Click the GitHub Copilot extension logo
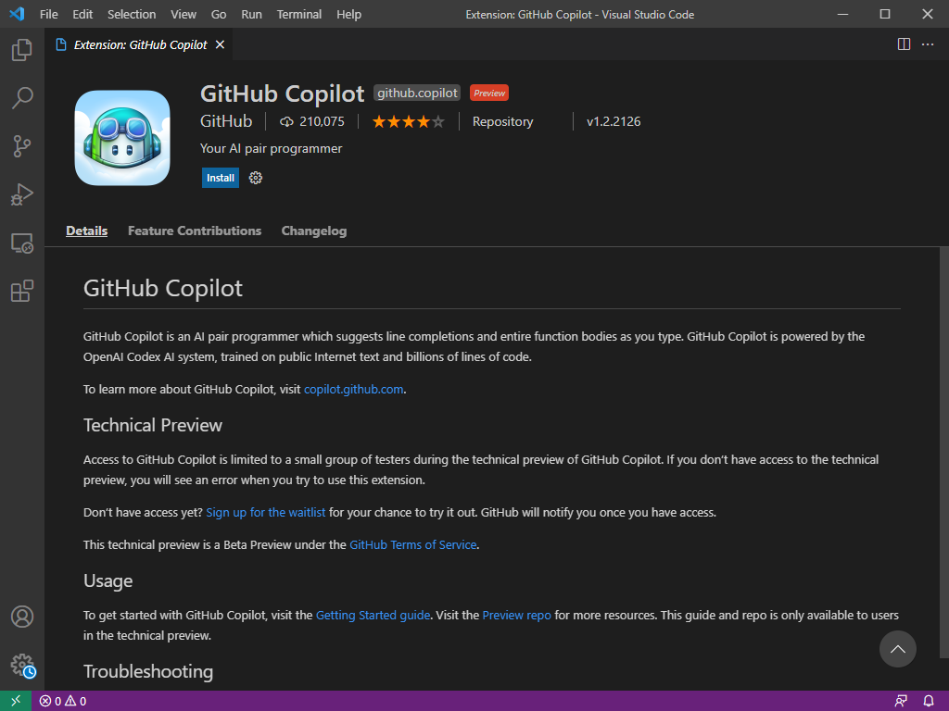949x711 pixels. [122, 138]
